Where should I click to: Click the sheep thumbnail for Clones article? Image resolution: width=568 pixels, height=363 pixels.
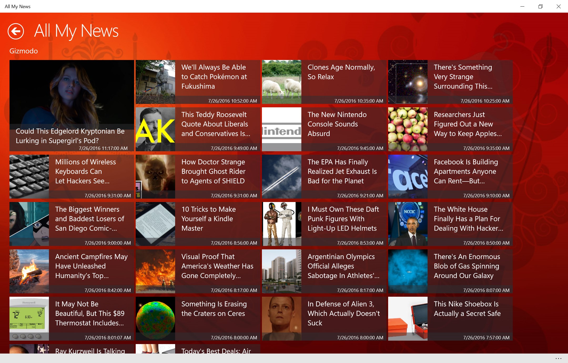pos(281,82)
